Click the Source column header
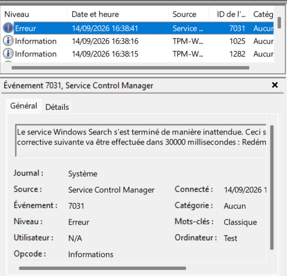Viewport: 287px width, 276px height. 188,15
